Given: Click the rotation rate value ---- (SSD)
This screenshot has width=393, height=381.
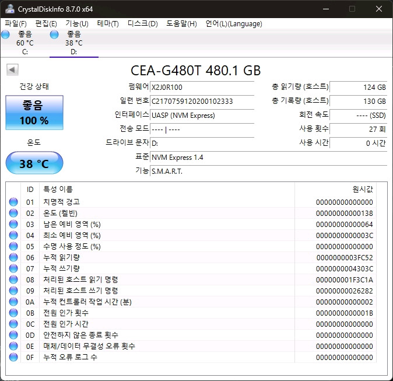Looking at the screenshot, I should tap(359, 116).
